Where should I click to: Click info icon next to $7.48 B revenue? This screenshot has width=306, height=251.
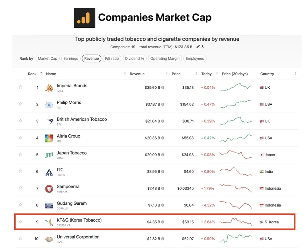[x=163, y=188]
